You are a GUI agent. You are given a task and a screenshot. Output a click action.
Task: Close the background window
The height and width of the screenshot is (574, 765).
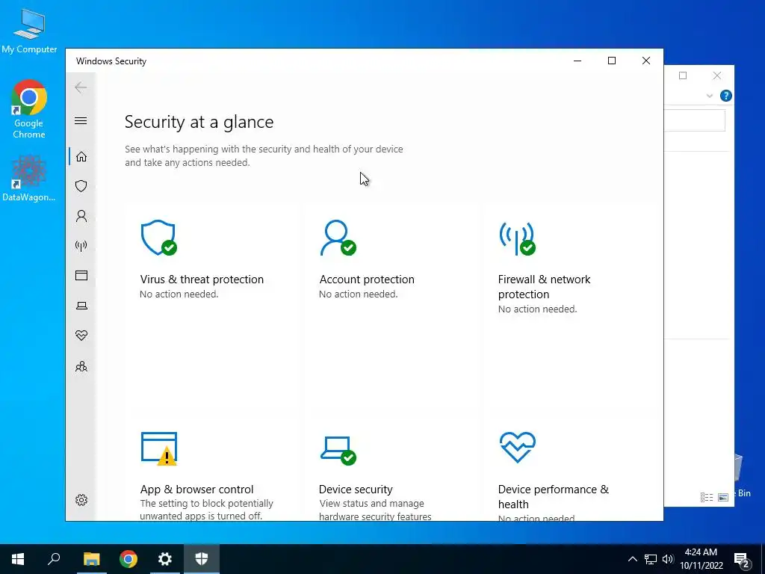click(716, 75)
